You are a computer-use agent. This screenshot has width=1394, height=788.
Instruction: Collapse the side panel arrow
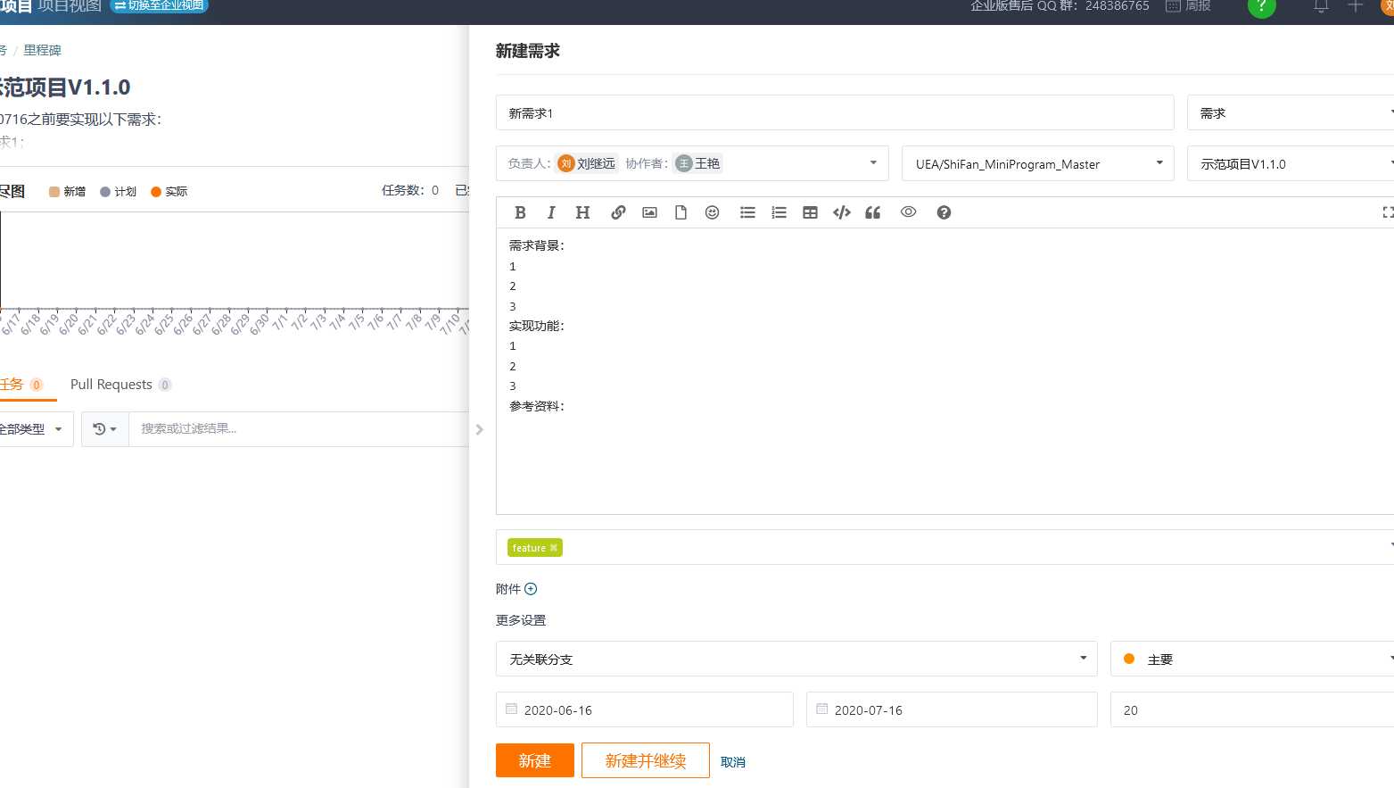[x=480, y=430]
